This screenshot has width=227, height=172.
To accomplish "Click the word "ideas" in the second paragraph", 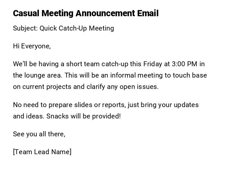I will coord(35,116).
